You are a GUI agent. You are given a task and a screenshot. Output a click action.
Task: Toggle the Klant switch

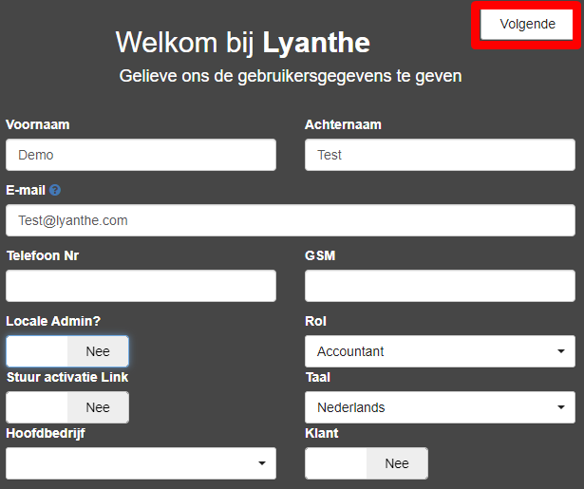(x=367, y=463)
